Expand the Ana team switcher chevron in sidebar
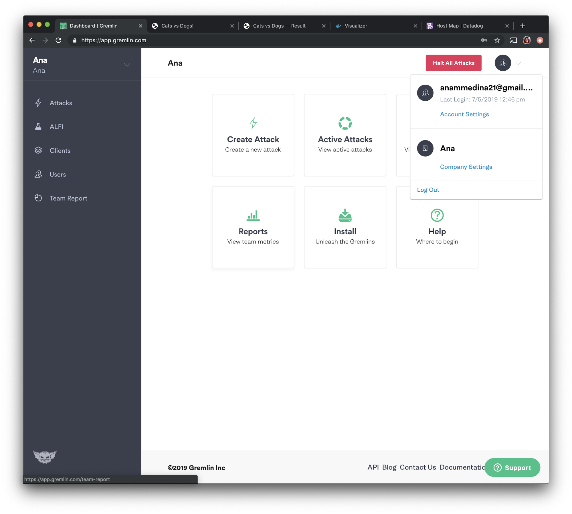Screen dimensions: 572x514 click(127, 65)
